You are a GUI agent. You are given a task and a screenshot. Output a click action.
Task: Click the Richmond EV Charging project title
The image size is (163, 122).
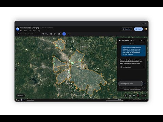[30, 28]
